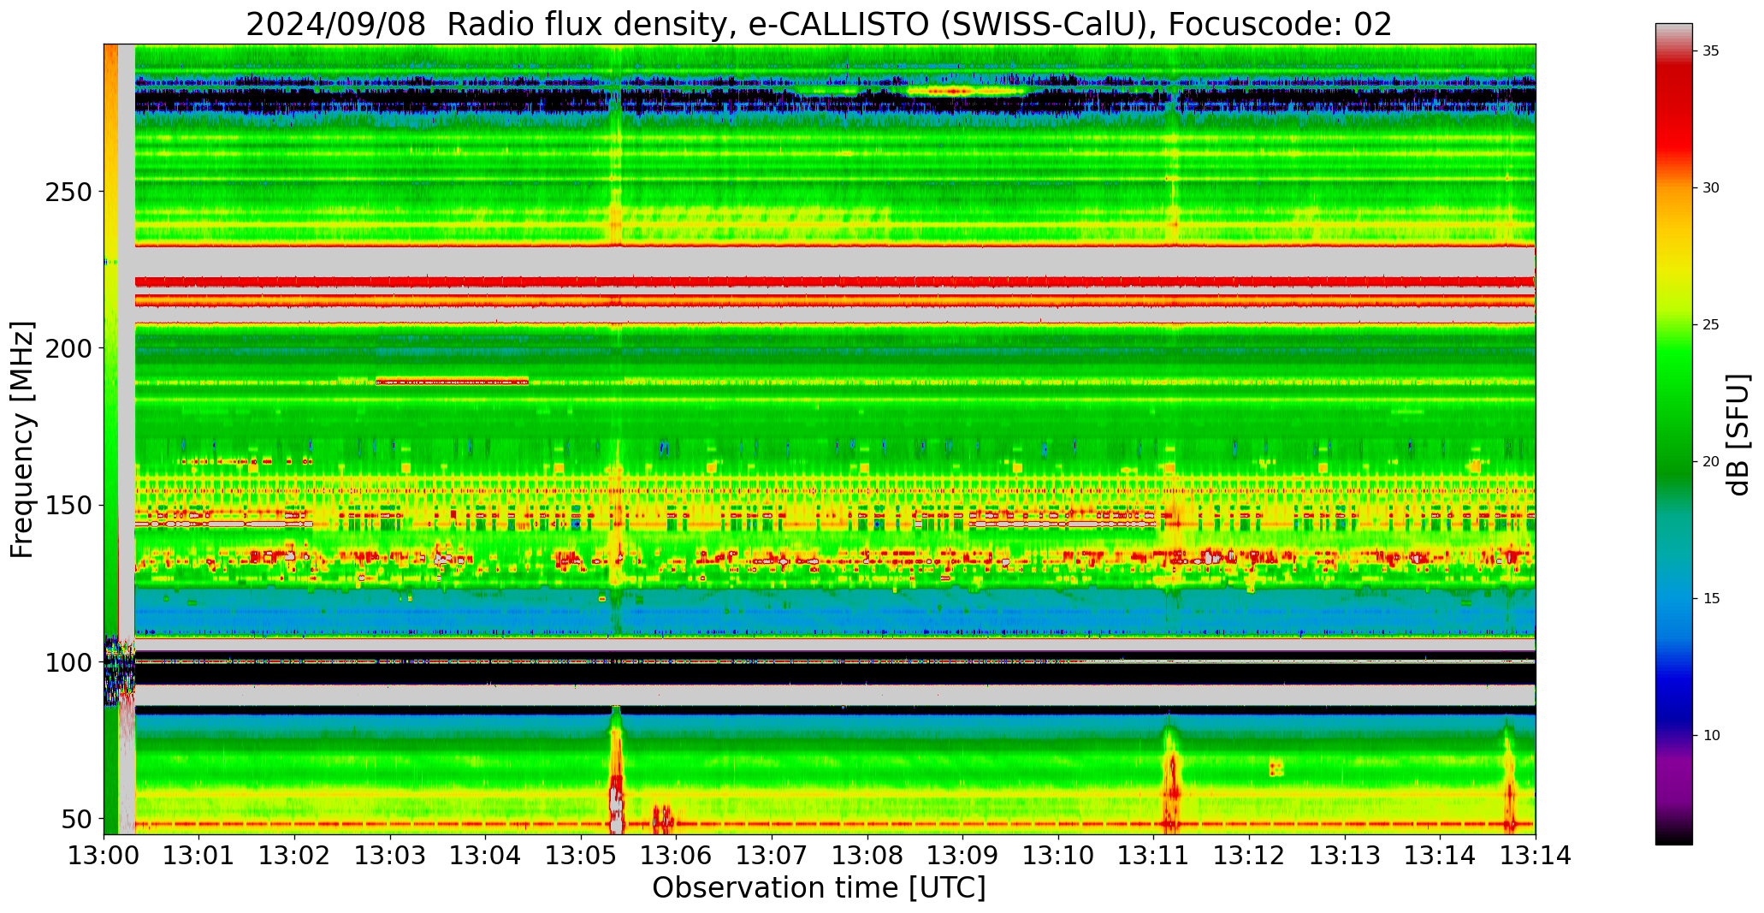Click the 13:04 time tick label
The height and width of the screenshot is (913, 1764).
pyautogui.click(x=486, y=856)
